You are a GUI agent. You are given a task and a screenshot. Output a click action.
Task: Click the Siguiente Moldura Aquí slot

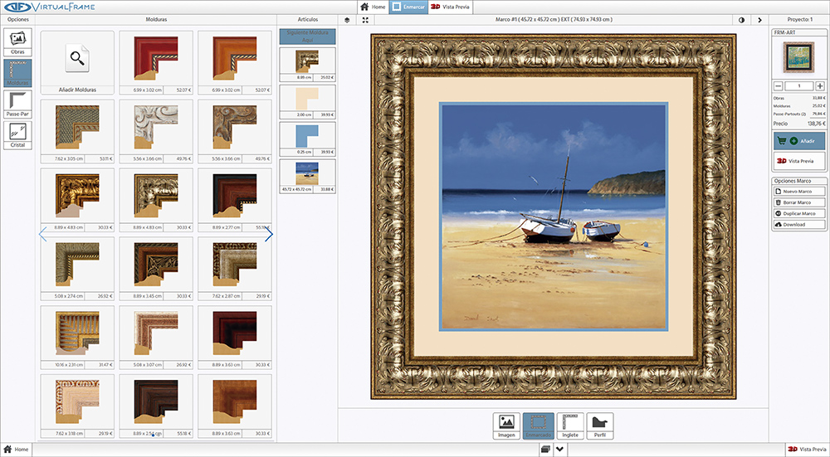(308, 36)
